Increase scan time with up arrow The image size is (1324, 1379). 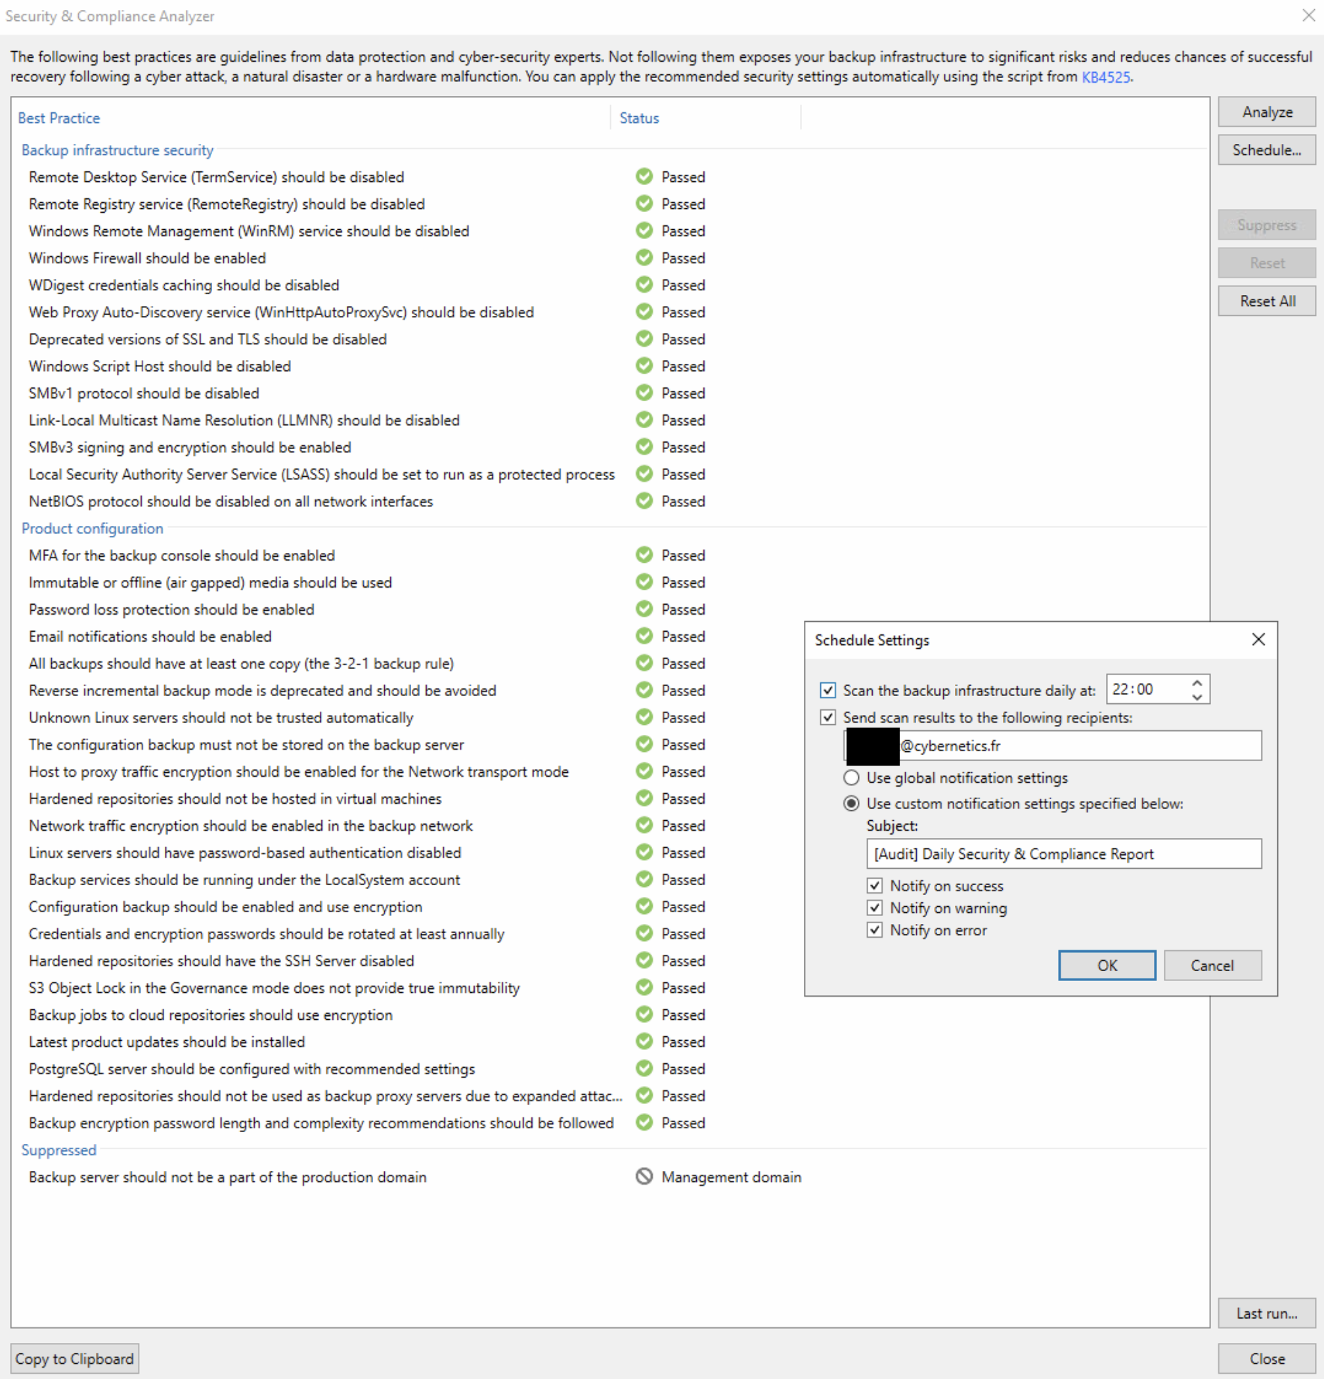(1197, 682)
